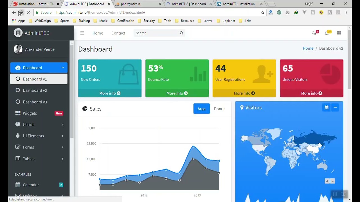Click More info on Unique Visitors card
Viewport: 360px width, 202px height.
[x=312, y=93]
